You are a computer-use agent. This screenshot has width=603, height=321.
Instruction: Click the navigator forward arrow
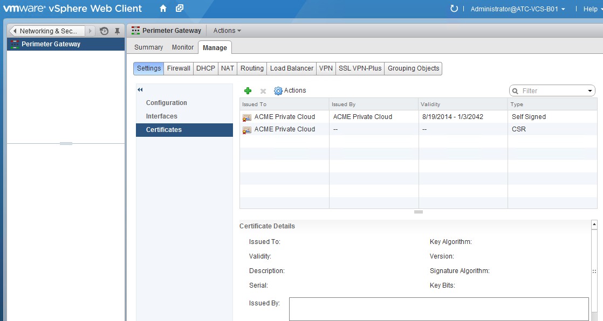[x=90, y=31]
